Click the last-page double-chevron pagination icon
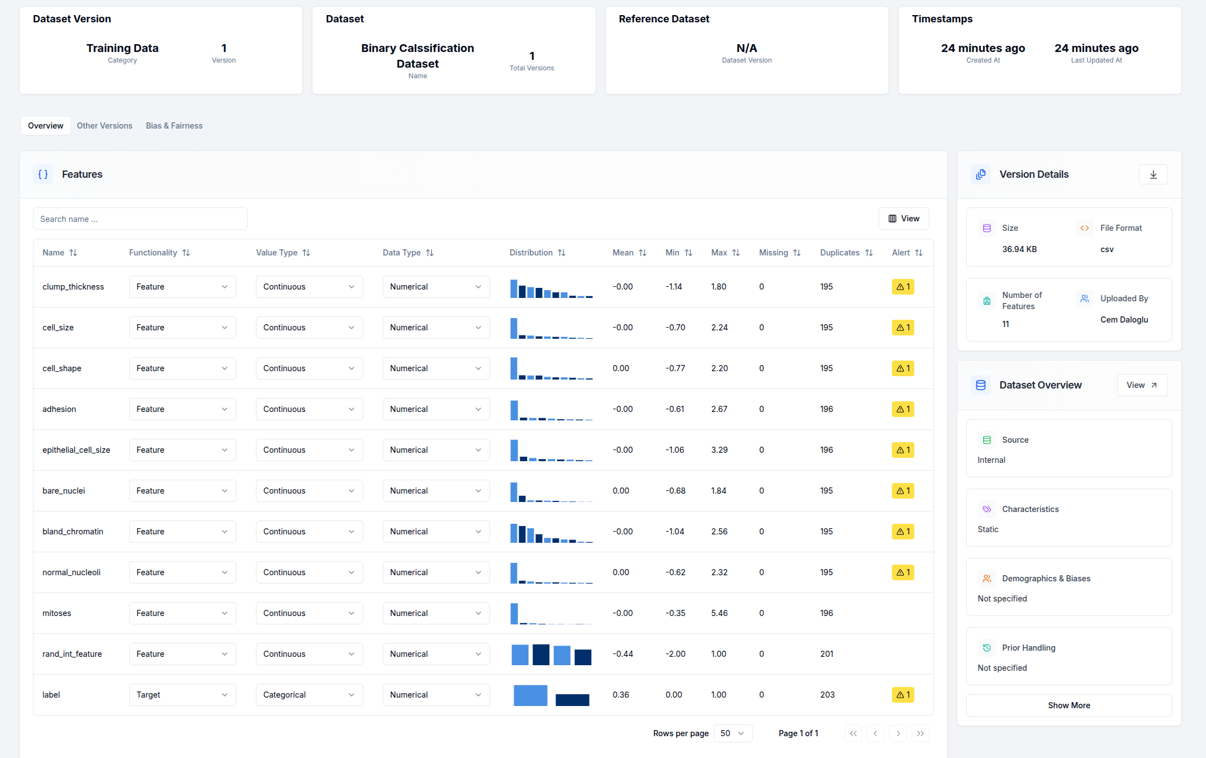1206x758 pixels. (920, 733)
